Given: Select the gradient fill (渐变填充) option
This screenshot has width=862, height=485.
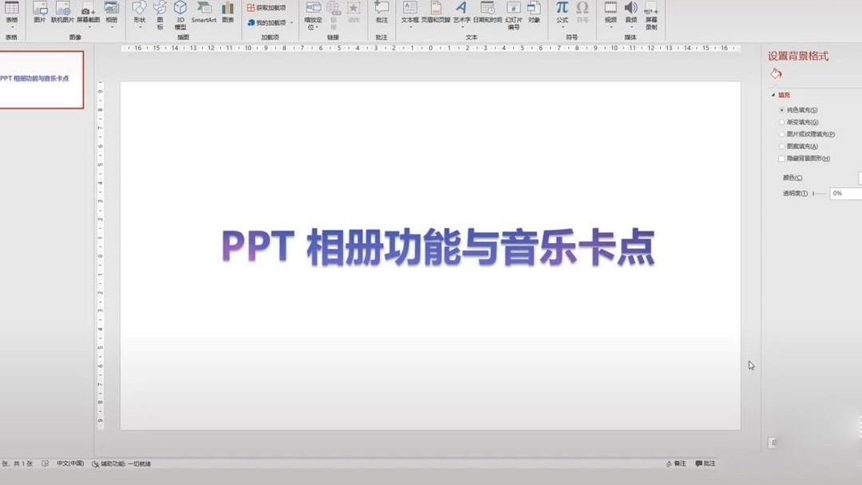Looking at the screenshot, I should 794,122.
